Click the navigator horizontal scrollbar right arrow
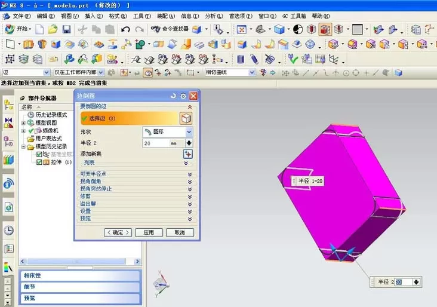The height and width of the screenshot is (307, 437). click(x=137, y=262)
